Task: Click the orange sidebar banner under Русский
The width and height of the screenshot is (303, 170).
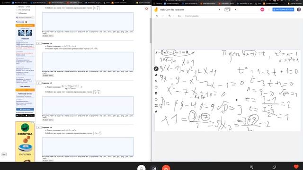Action: coord(25,25)
